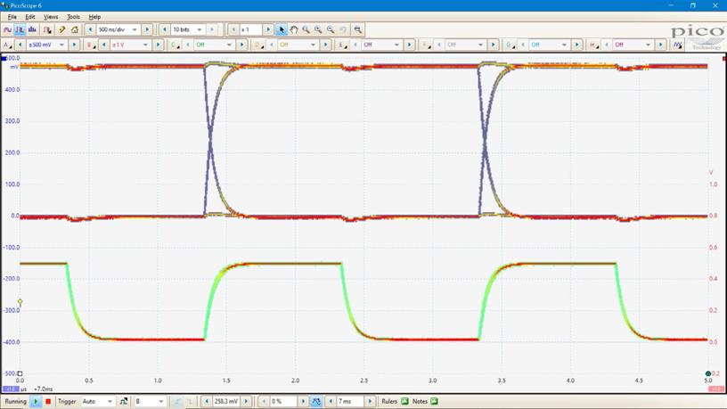Click the home setup icon
The height and width of the screenshot is (409, 727).
(75, 29)
